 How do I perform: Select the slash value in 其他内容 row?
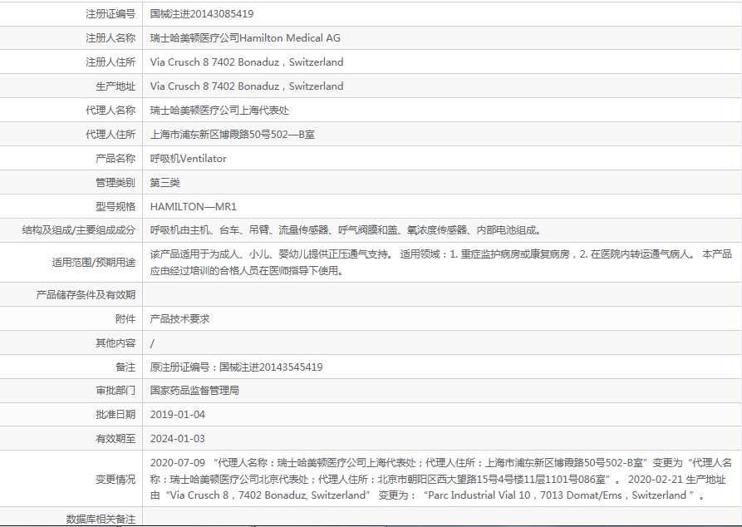coord(152,343)
